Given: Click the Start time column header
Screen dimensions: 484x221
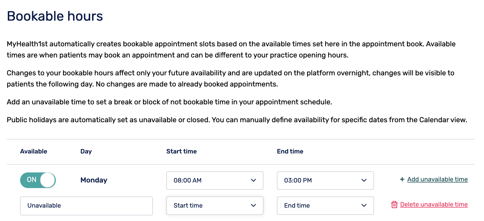Looking at the screenshot, I should click(x=181, y=151).
